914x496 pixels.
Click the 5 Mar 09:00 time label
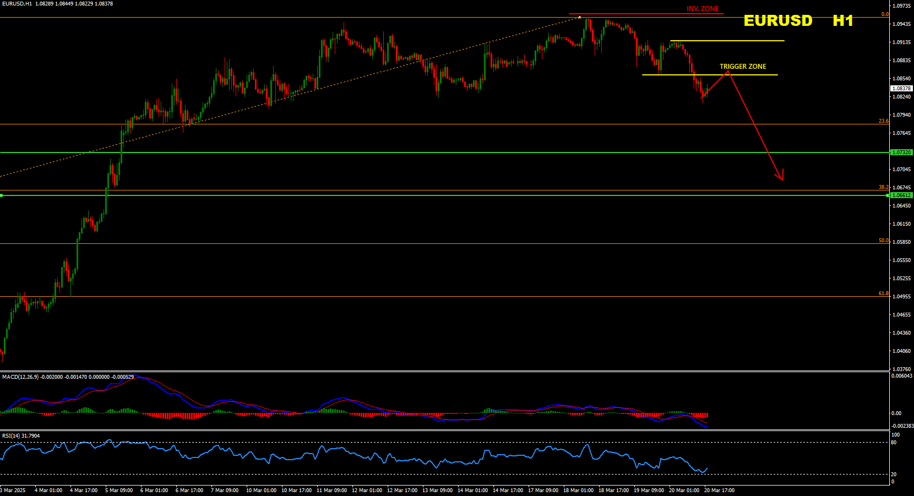[119, 490]
